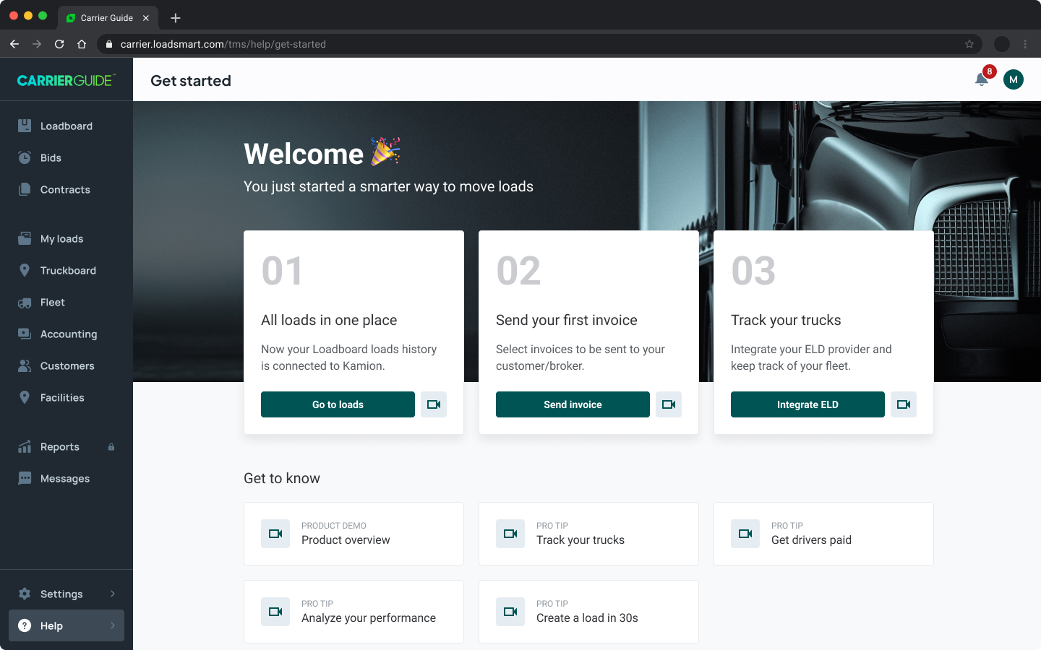Image resolution: width=1041 pixels, height=650 pixels.
Task: Close the Carrier Guide tab
Action: pos(146,18)
